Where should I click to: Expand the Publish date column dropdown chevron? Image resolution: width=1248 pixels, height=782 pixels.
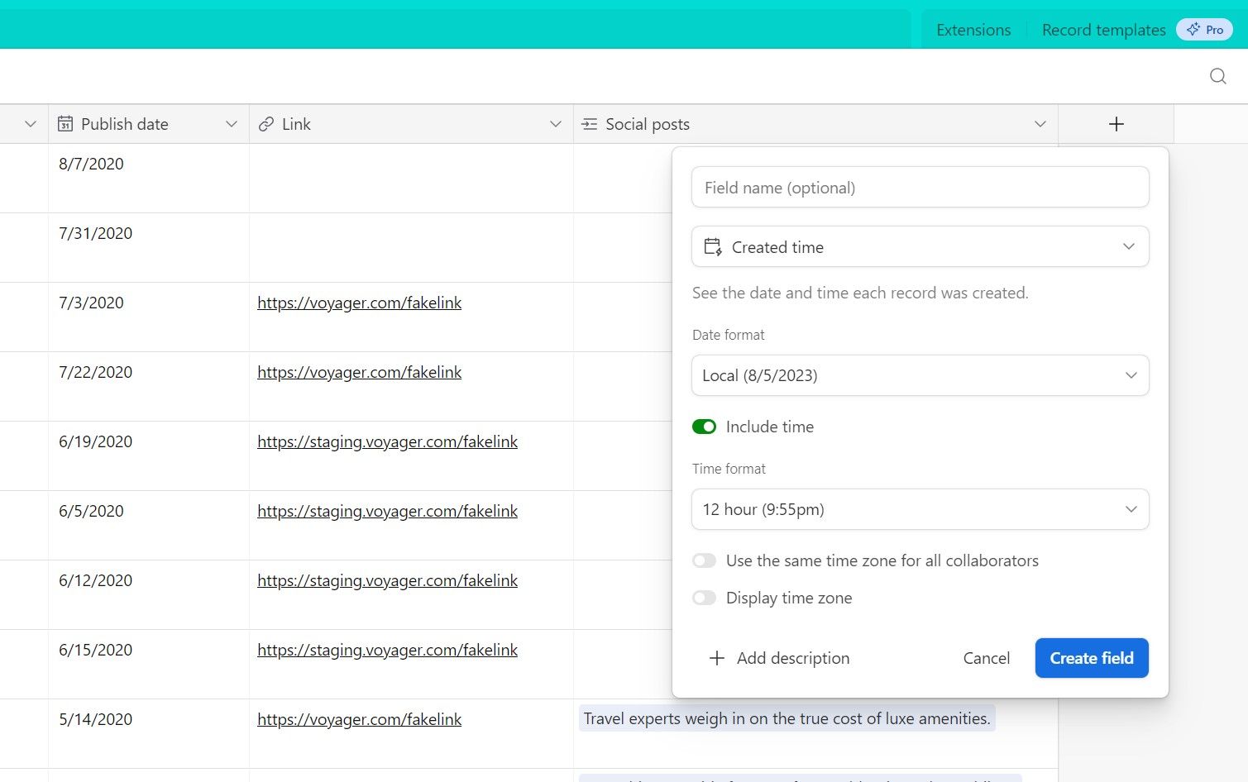[x=232, y=123]
